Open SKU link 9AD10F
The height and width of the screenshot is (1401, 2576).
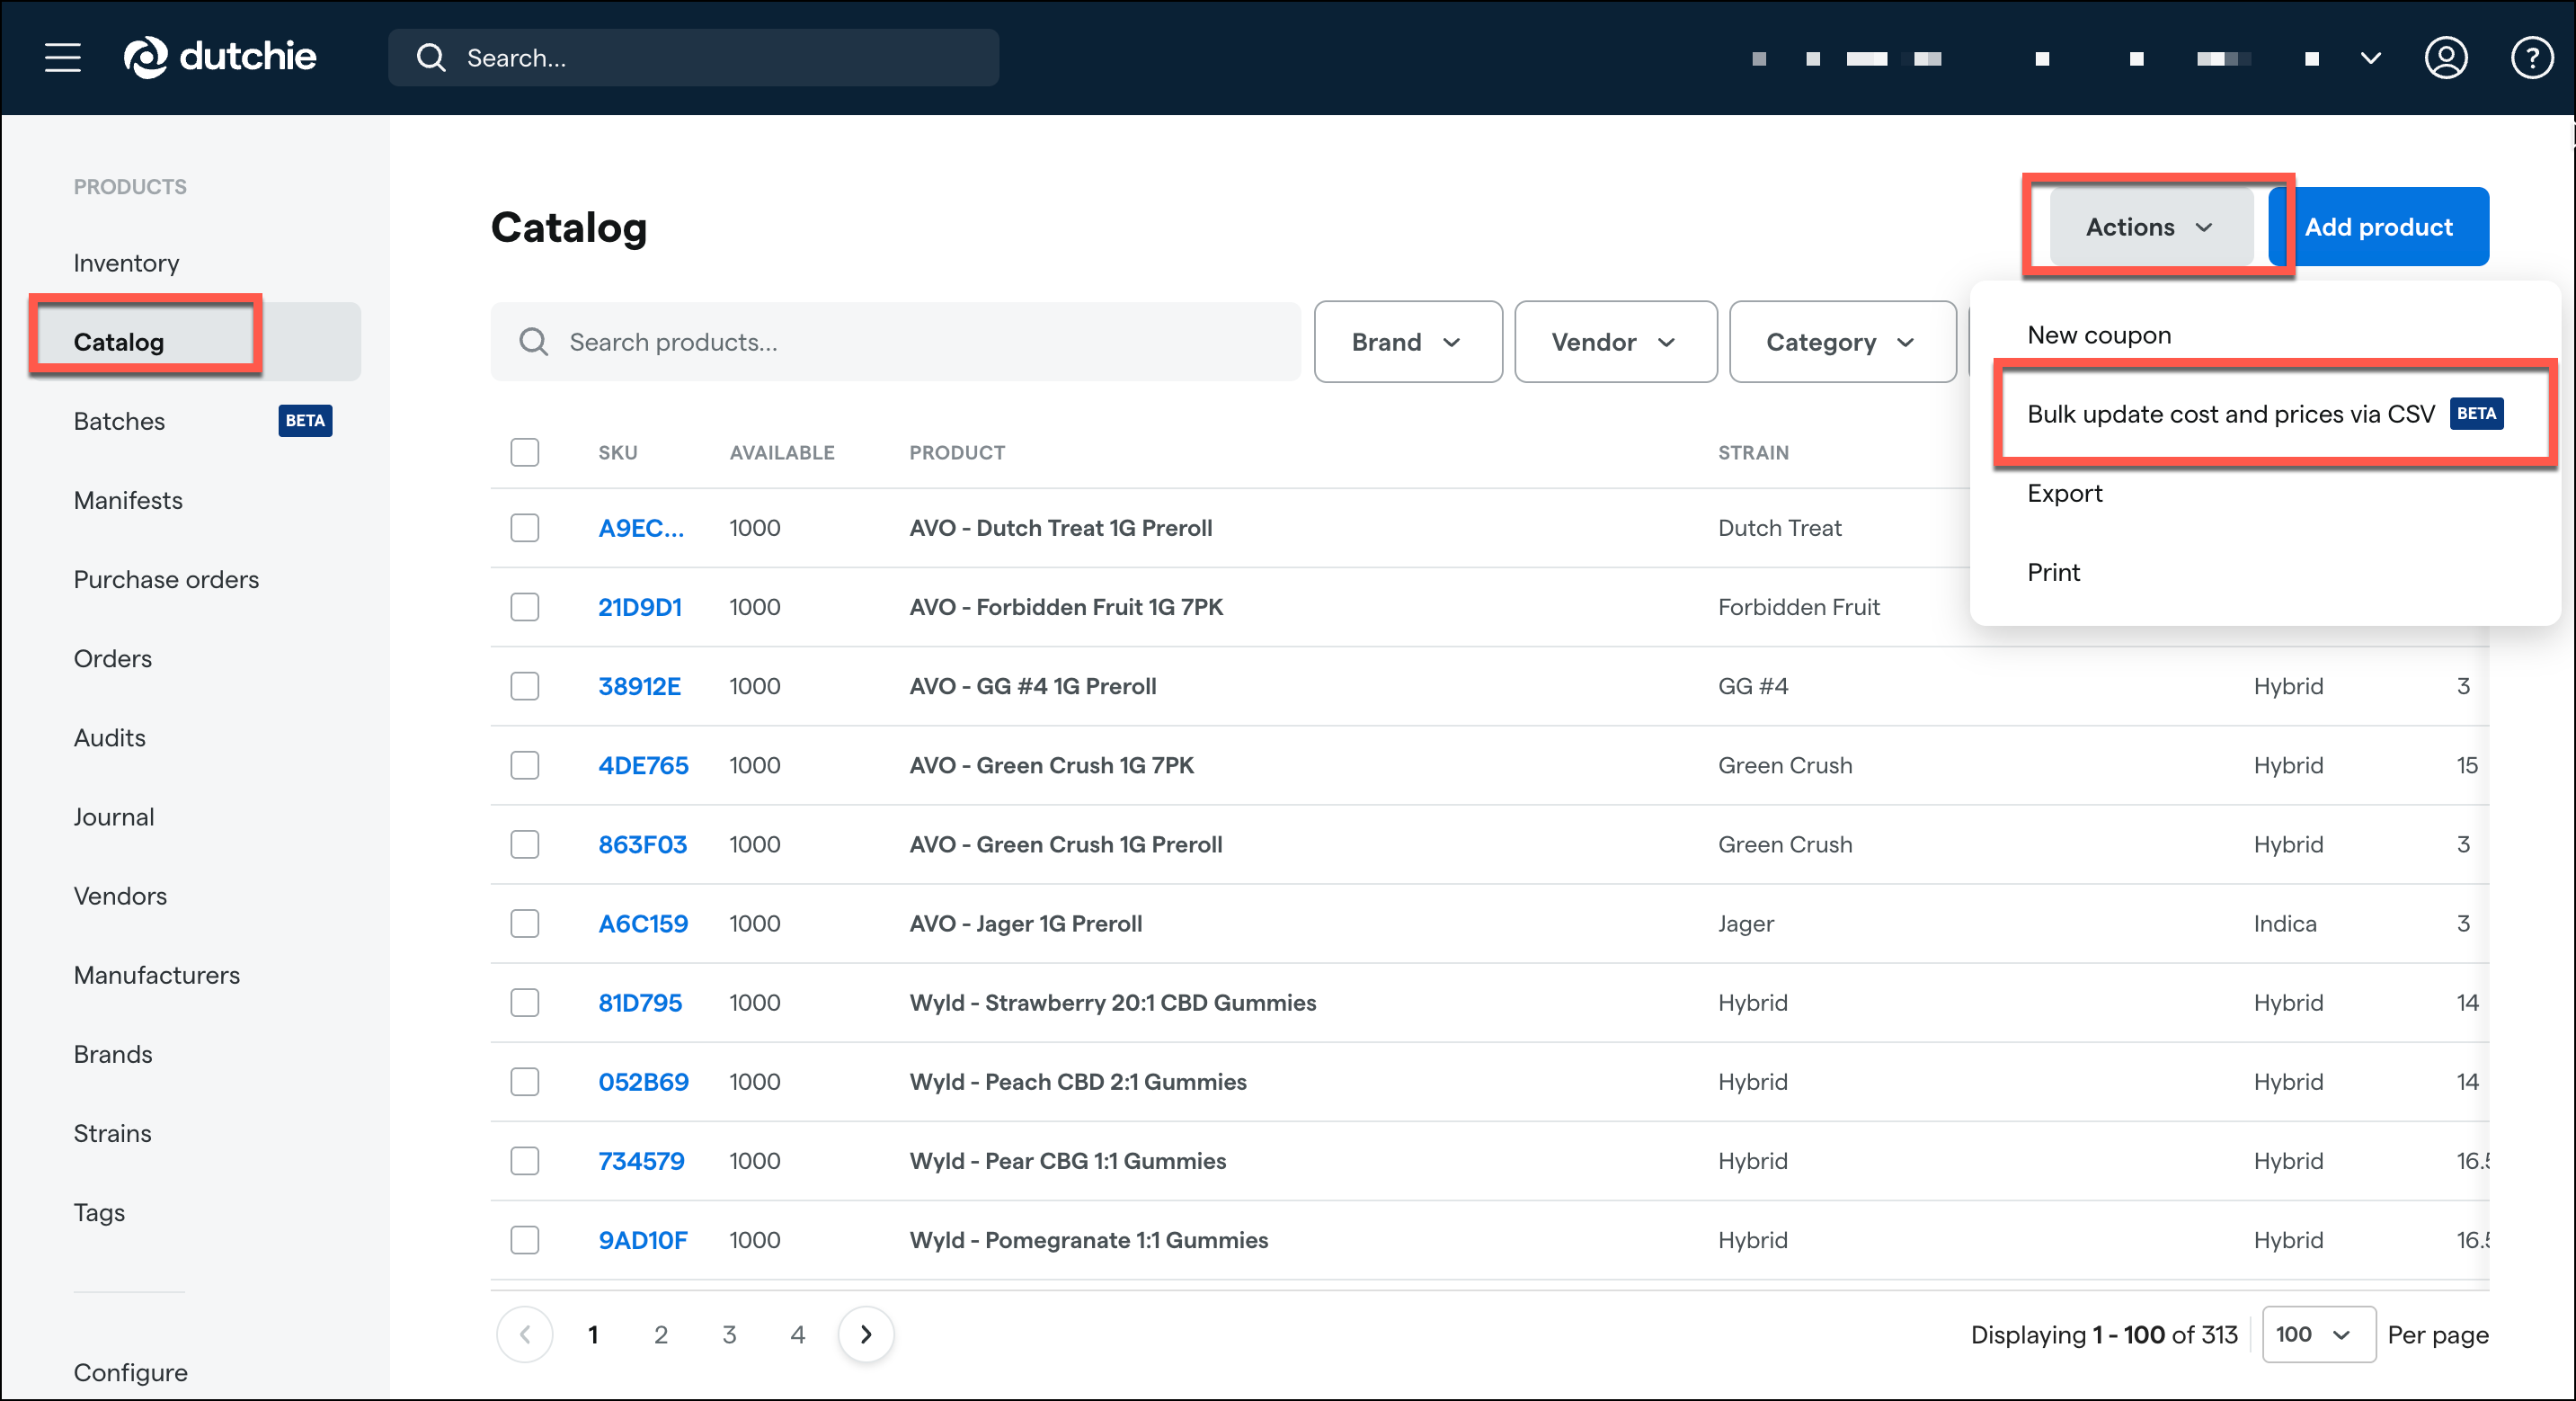[x=642, y=1239]
